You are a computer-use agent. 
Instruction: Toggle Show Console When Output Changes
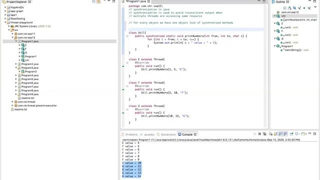[285, 134]
